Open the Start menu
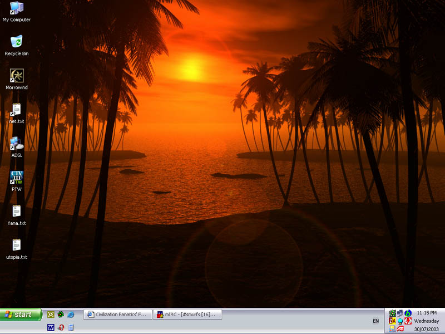445x334 pixels. click(x=21, y=315)
